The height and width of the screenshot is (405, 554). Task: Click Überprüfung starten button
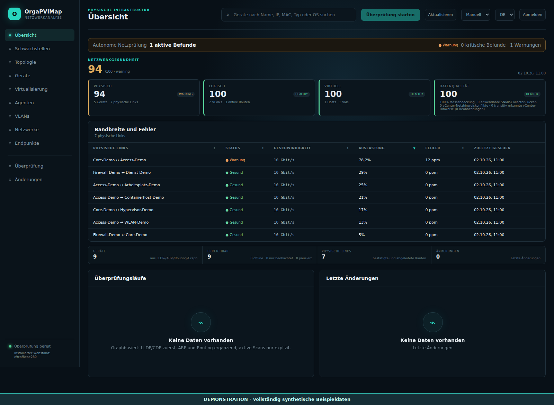click(x=391, y=15)
